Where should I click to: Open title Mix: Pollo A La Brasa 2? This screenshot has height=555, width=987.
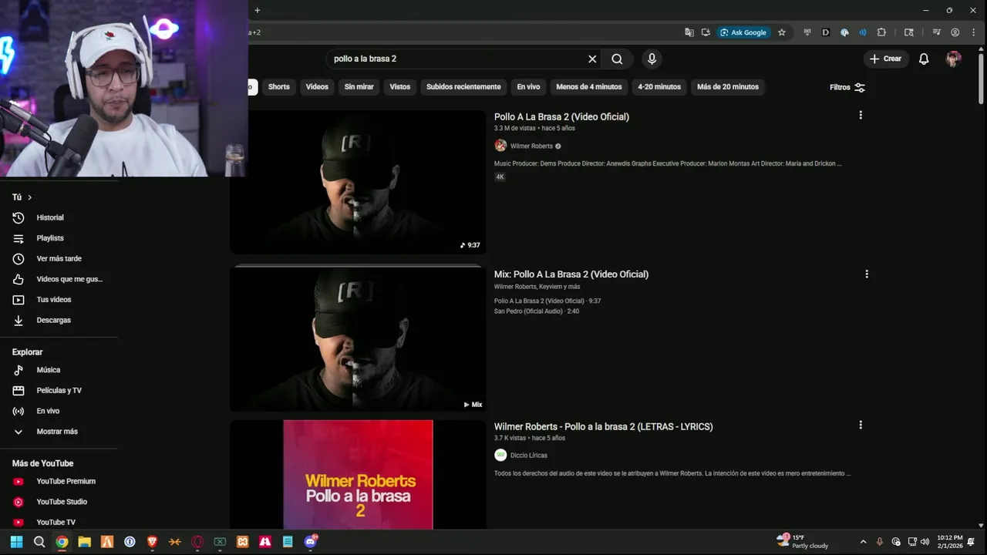pyautogui.click(x=571, y=274)
